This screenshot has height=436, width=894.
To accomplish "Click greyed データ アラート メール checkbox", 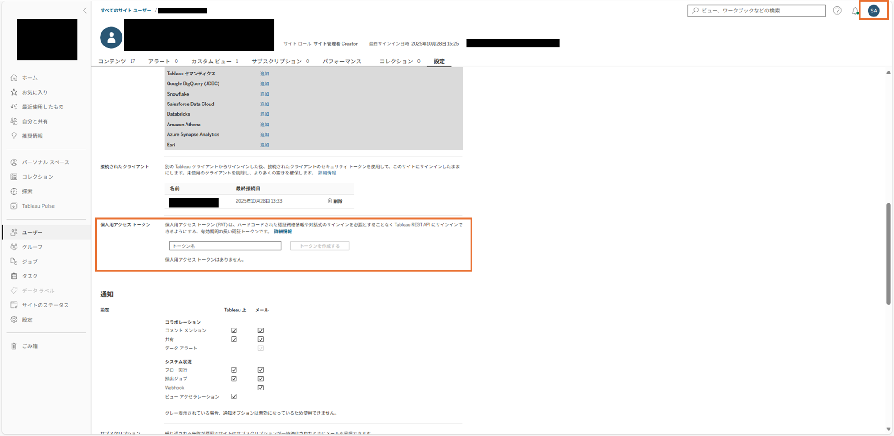I will [x=261, y=348].
